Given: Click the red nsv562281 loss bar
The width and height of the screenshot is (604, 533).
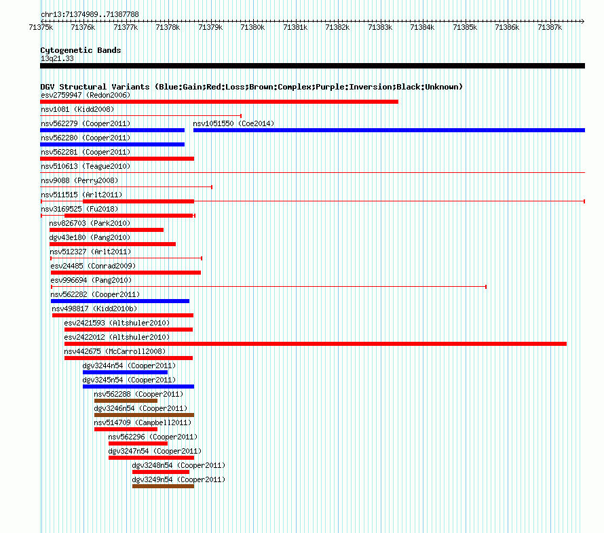Looking at the screenshot, I should click(x=117, y=159).
